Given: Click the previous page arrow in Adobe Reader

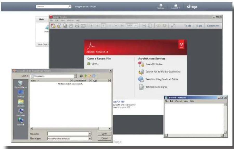Looking at the screenshot, I should pyautogui.click(x=91, y=26).
